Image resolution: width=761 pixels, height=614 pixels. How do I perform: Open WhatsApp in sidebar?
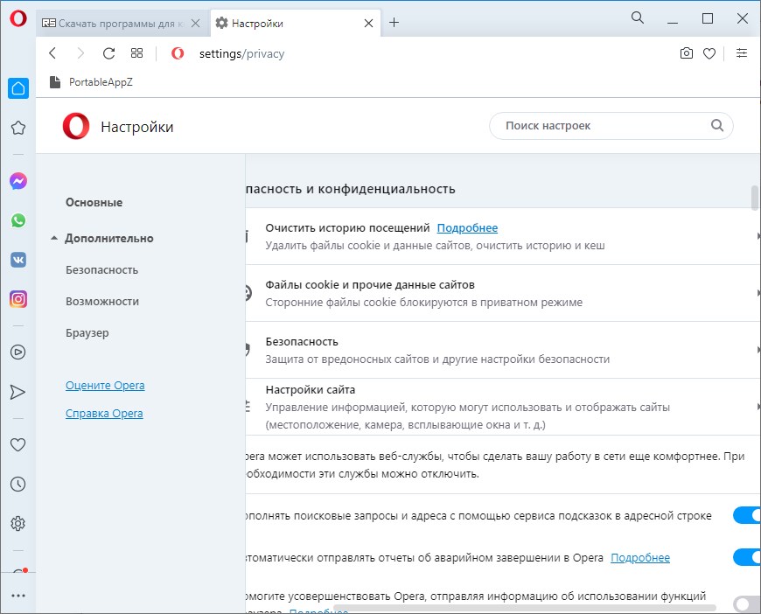click(18, 220)
